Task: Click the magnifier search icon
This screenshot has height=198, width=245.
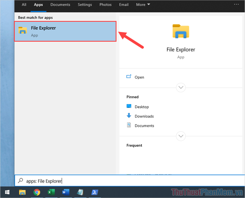Action: pos(20,180)
